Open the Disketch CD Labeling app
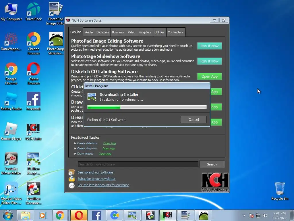 pos(209,77)
